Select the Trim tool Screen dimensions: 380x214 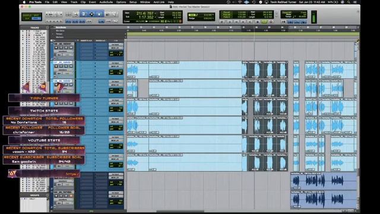[84, 14]
